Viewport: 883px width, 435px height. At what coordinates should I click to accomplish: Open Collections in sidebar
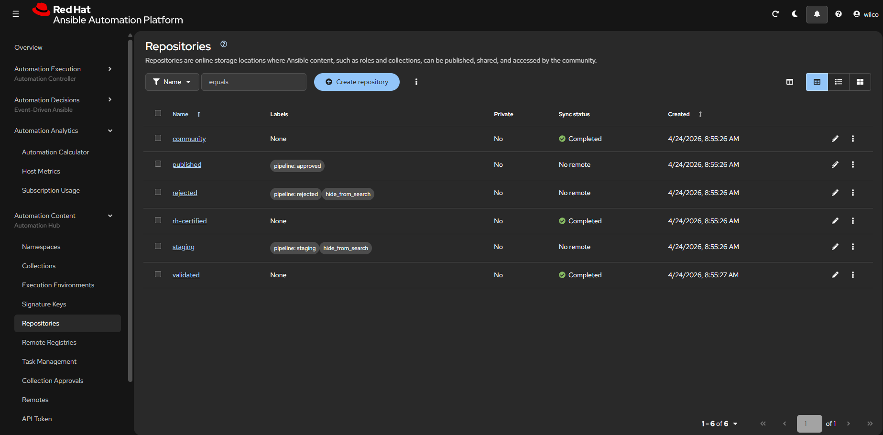(x=39, y=266)
